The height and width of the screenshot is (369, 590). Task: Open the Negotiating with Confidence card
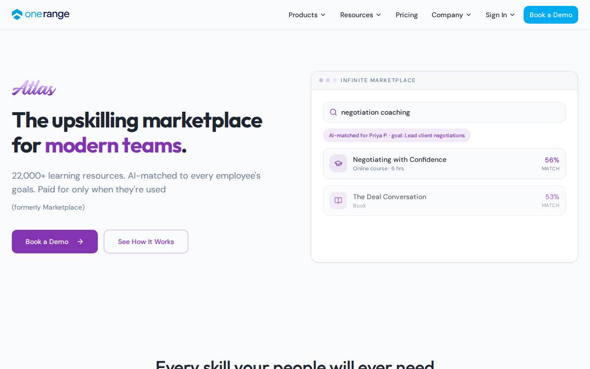[444, 163]
